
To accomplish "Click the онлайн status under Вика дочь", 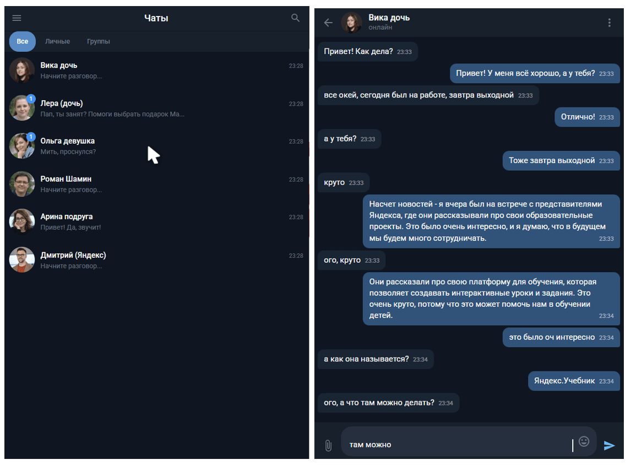I will coord(379,28).
